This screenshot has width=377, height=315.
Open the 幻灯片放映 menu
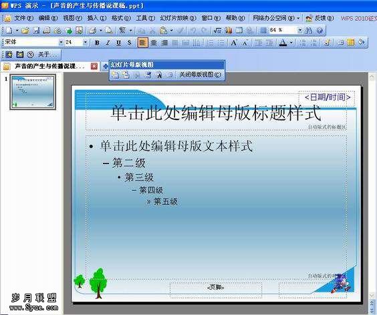[178, 18]
